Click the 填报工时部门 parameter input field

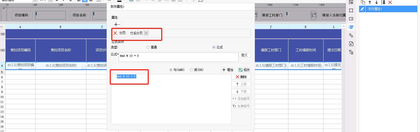click(298, 15)
